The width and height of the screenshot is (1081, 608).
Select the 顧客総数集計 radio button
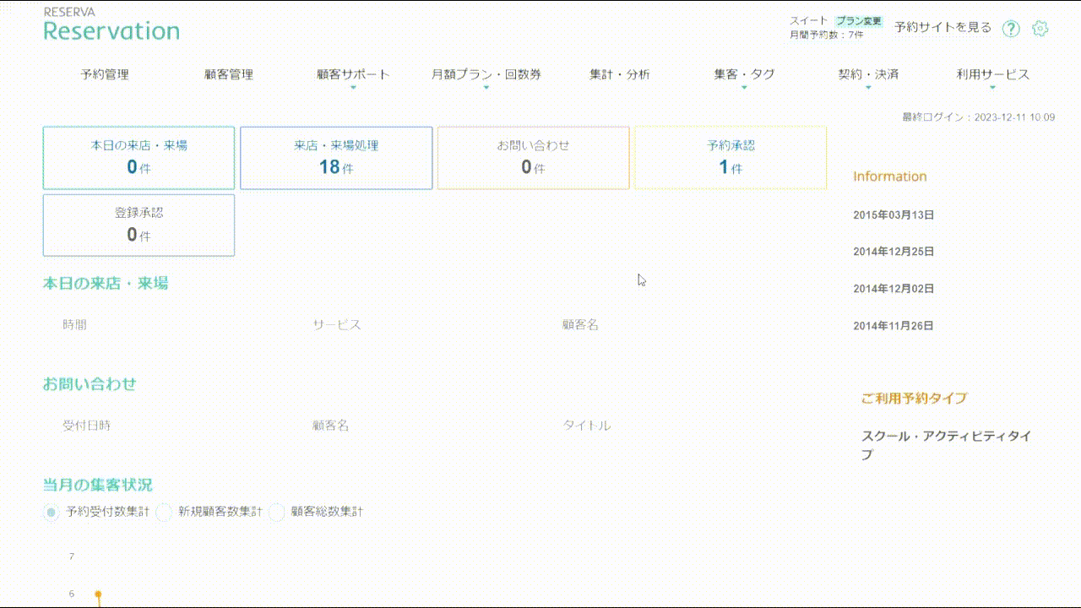tap(276, 512)
